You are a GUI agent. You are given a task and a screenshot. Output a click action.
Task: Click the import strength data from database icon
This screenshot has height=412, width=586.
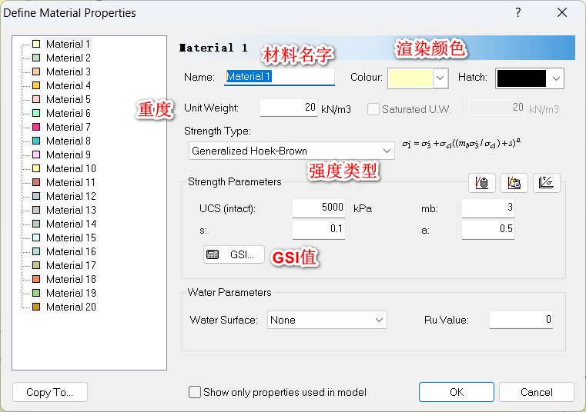point(482,183)
